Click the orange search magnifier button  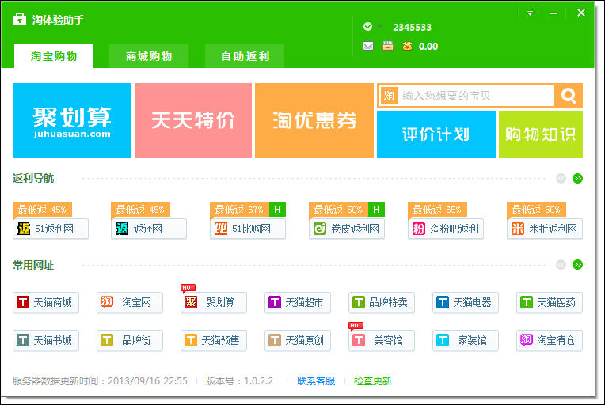(x=569, y=96)
